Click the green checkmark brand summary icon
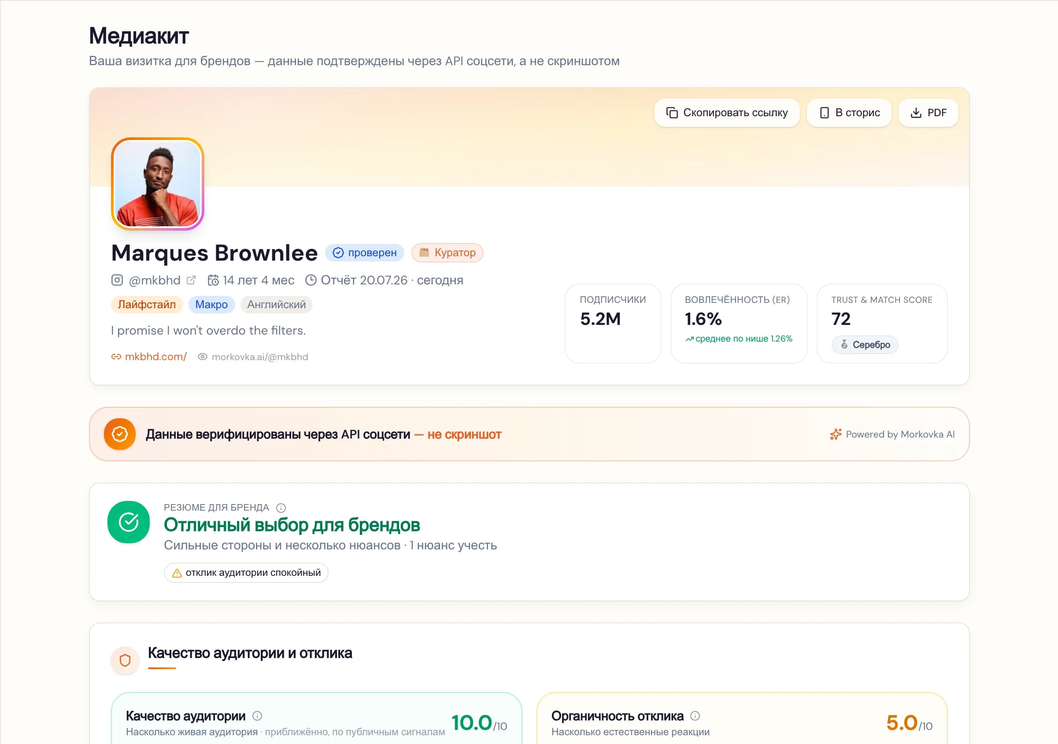Screen dimensions: 1058x744 129,522
